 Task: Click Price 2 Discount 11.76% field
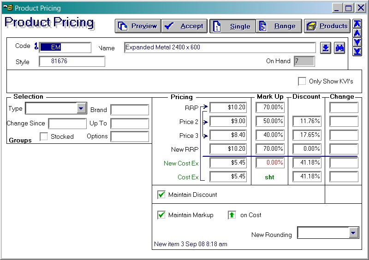coord(307,121)
